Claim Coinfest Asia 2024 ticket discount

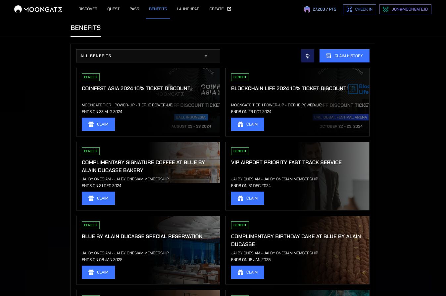98,124
